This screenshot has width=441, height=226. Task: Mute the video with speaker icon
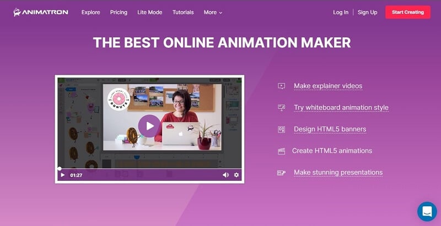click(x=225, y=175)
